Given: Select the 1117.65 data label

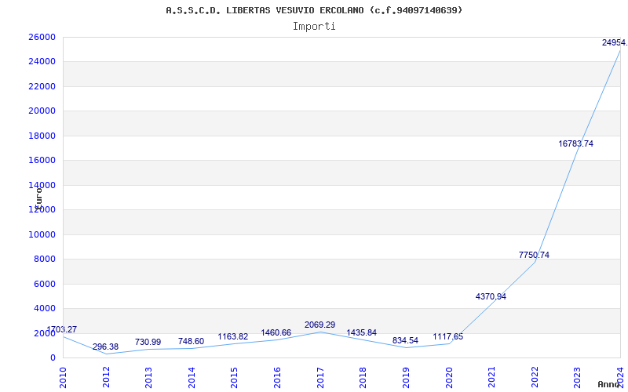Looking at the screenshot, I should pyautogui.click(x=447, y=336).
